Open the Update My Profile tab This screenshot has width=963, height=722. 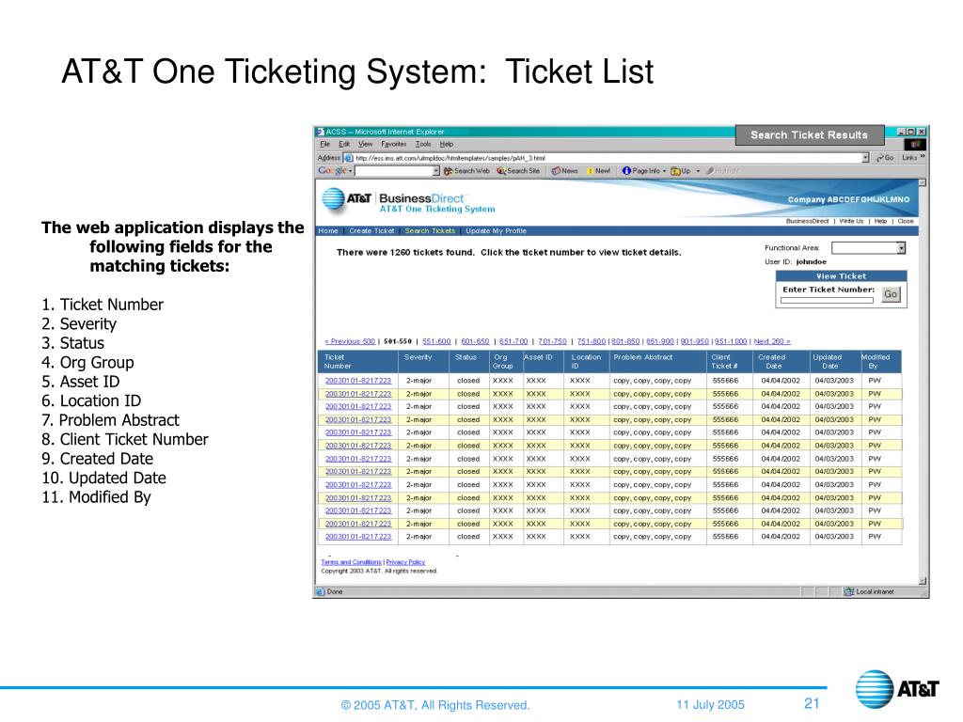coord(496,231)
